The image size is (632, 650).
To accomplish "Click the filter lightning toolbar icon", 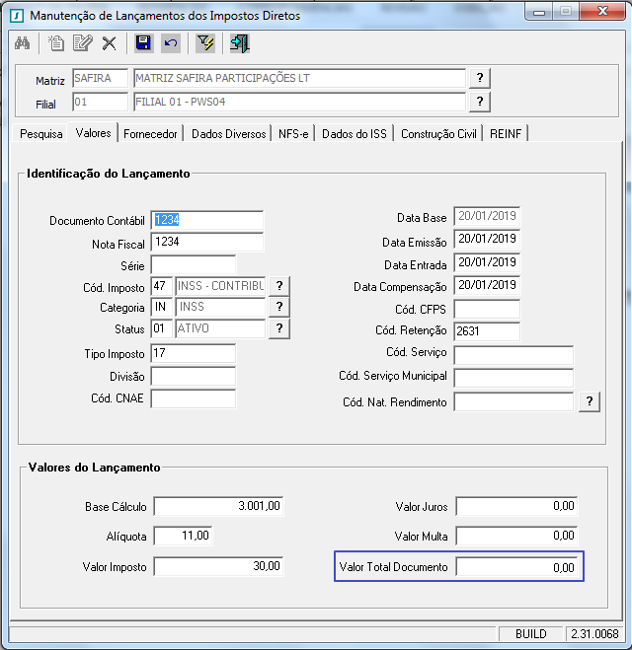I will click(205, 43).
